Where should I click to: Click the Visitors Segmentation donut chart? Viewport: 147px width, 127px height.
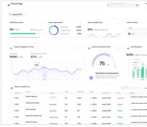tap(54, 30)
